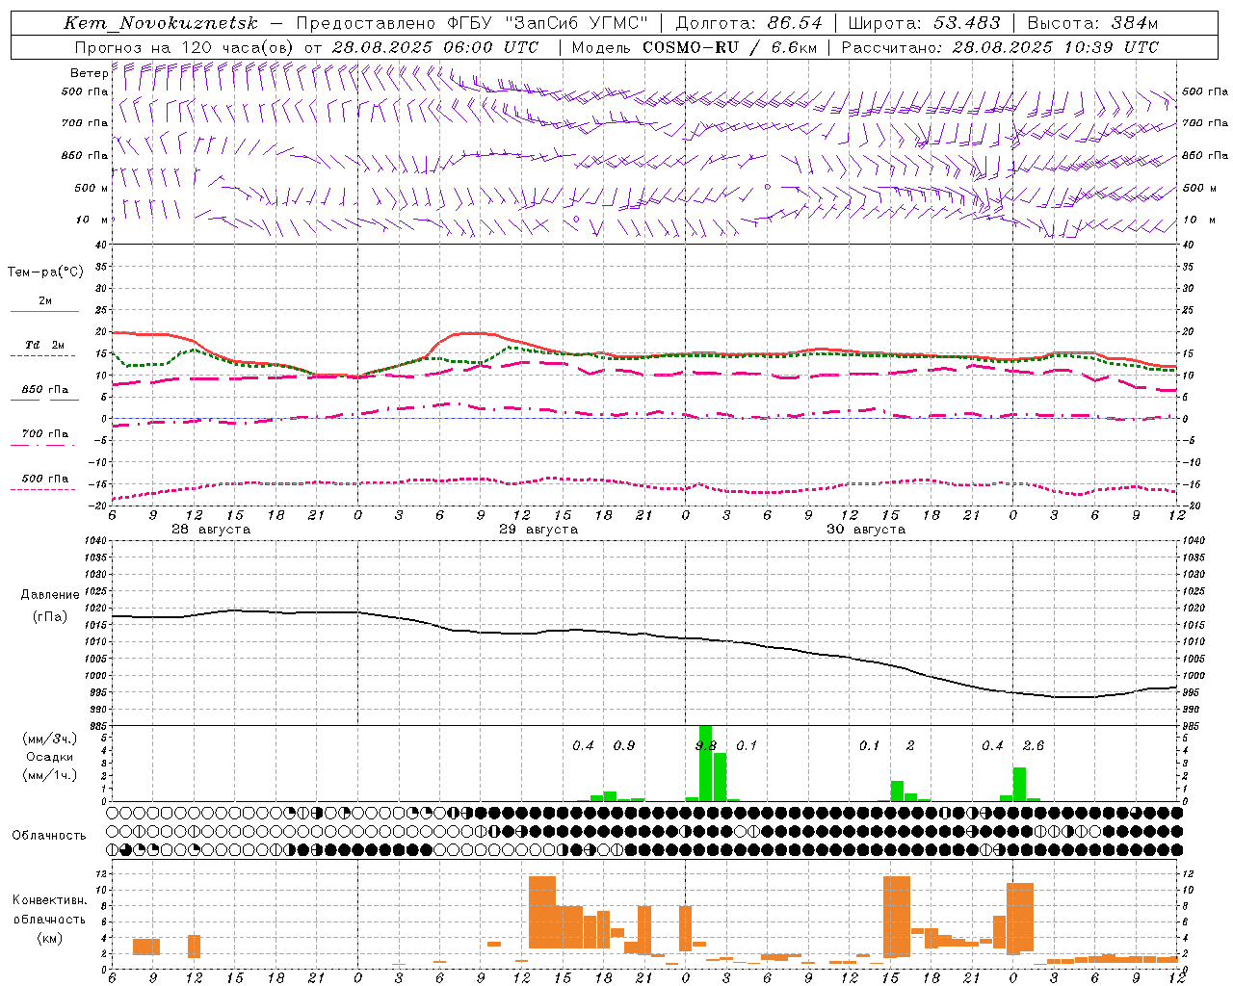Click the green precipitation bar below the 2.6 value
Viewport: 1233px width, 986px height.
tap(1019, 784)
